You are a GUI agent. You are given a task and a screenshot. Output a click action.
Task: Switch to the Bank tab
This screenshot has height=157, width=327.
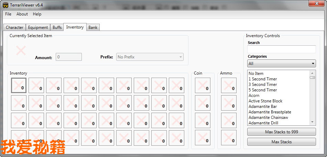93,27
